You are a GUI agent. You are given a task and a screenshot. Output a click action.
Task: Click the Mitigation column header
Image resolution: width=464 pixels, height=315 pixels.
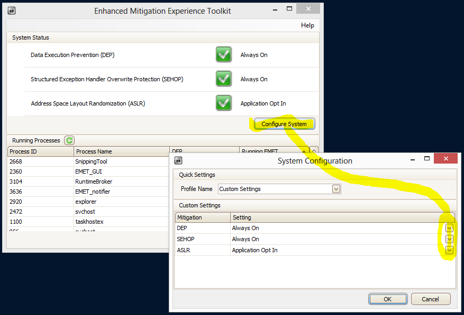[x=203, y=217]
